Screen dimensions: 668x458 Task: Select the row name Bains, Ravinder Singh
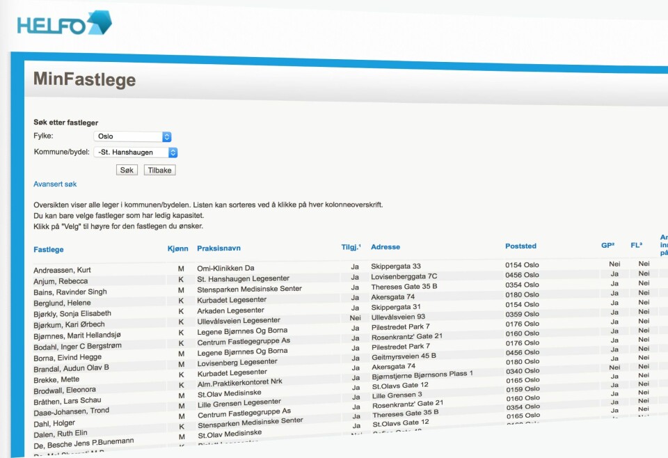[x=70, y=292]
